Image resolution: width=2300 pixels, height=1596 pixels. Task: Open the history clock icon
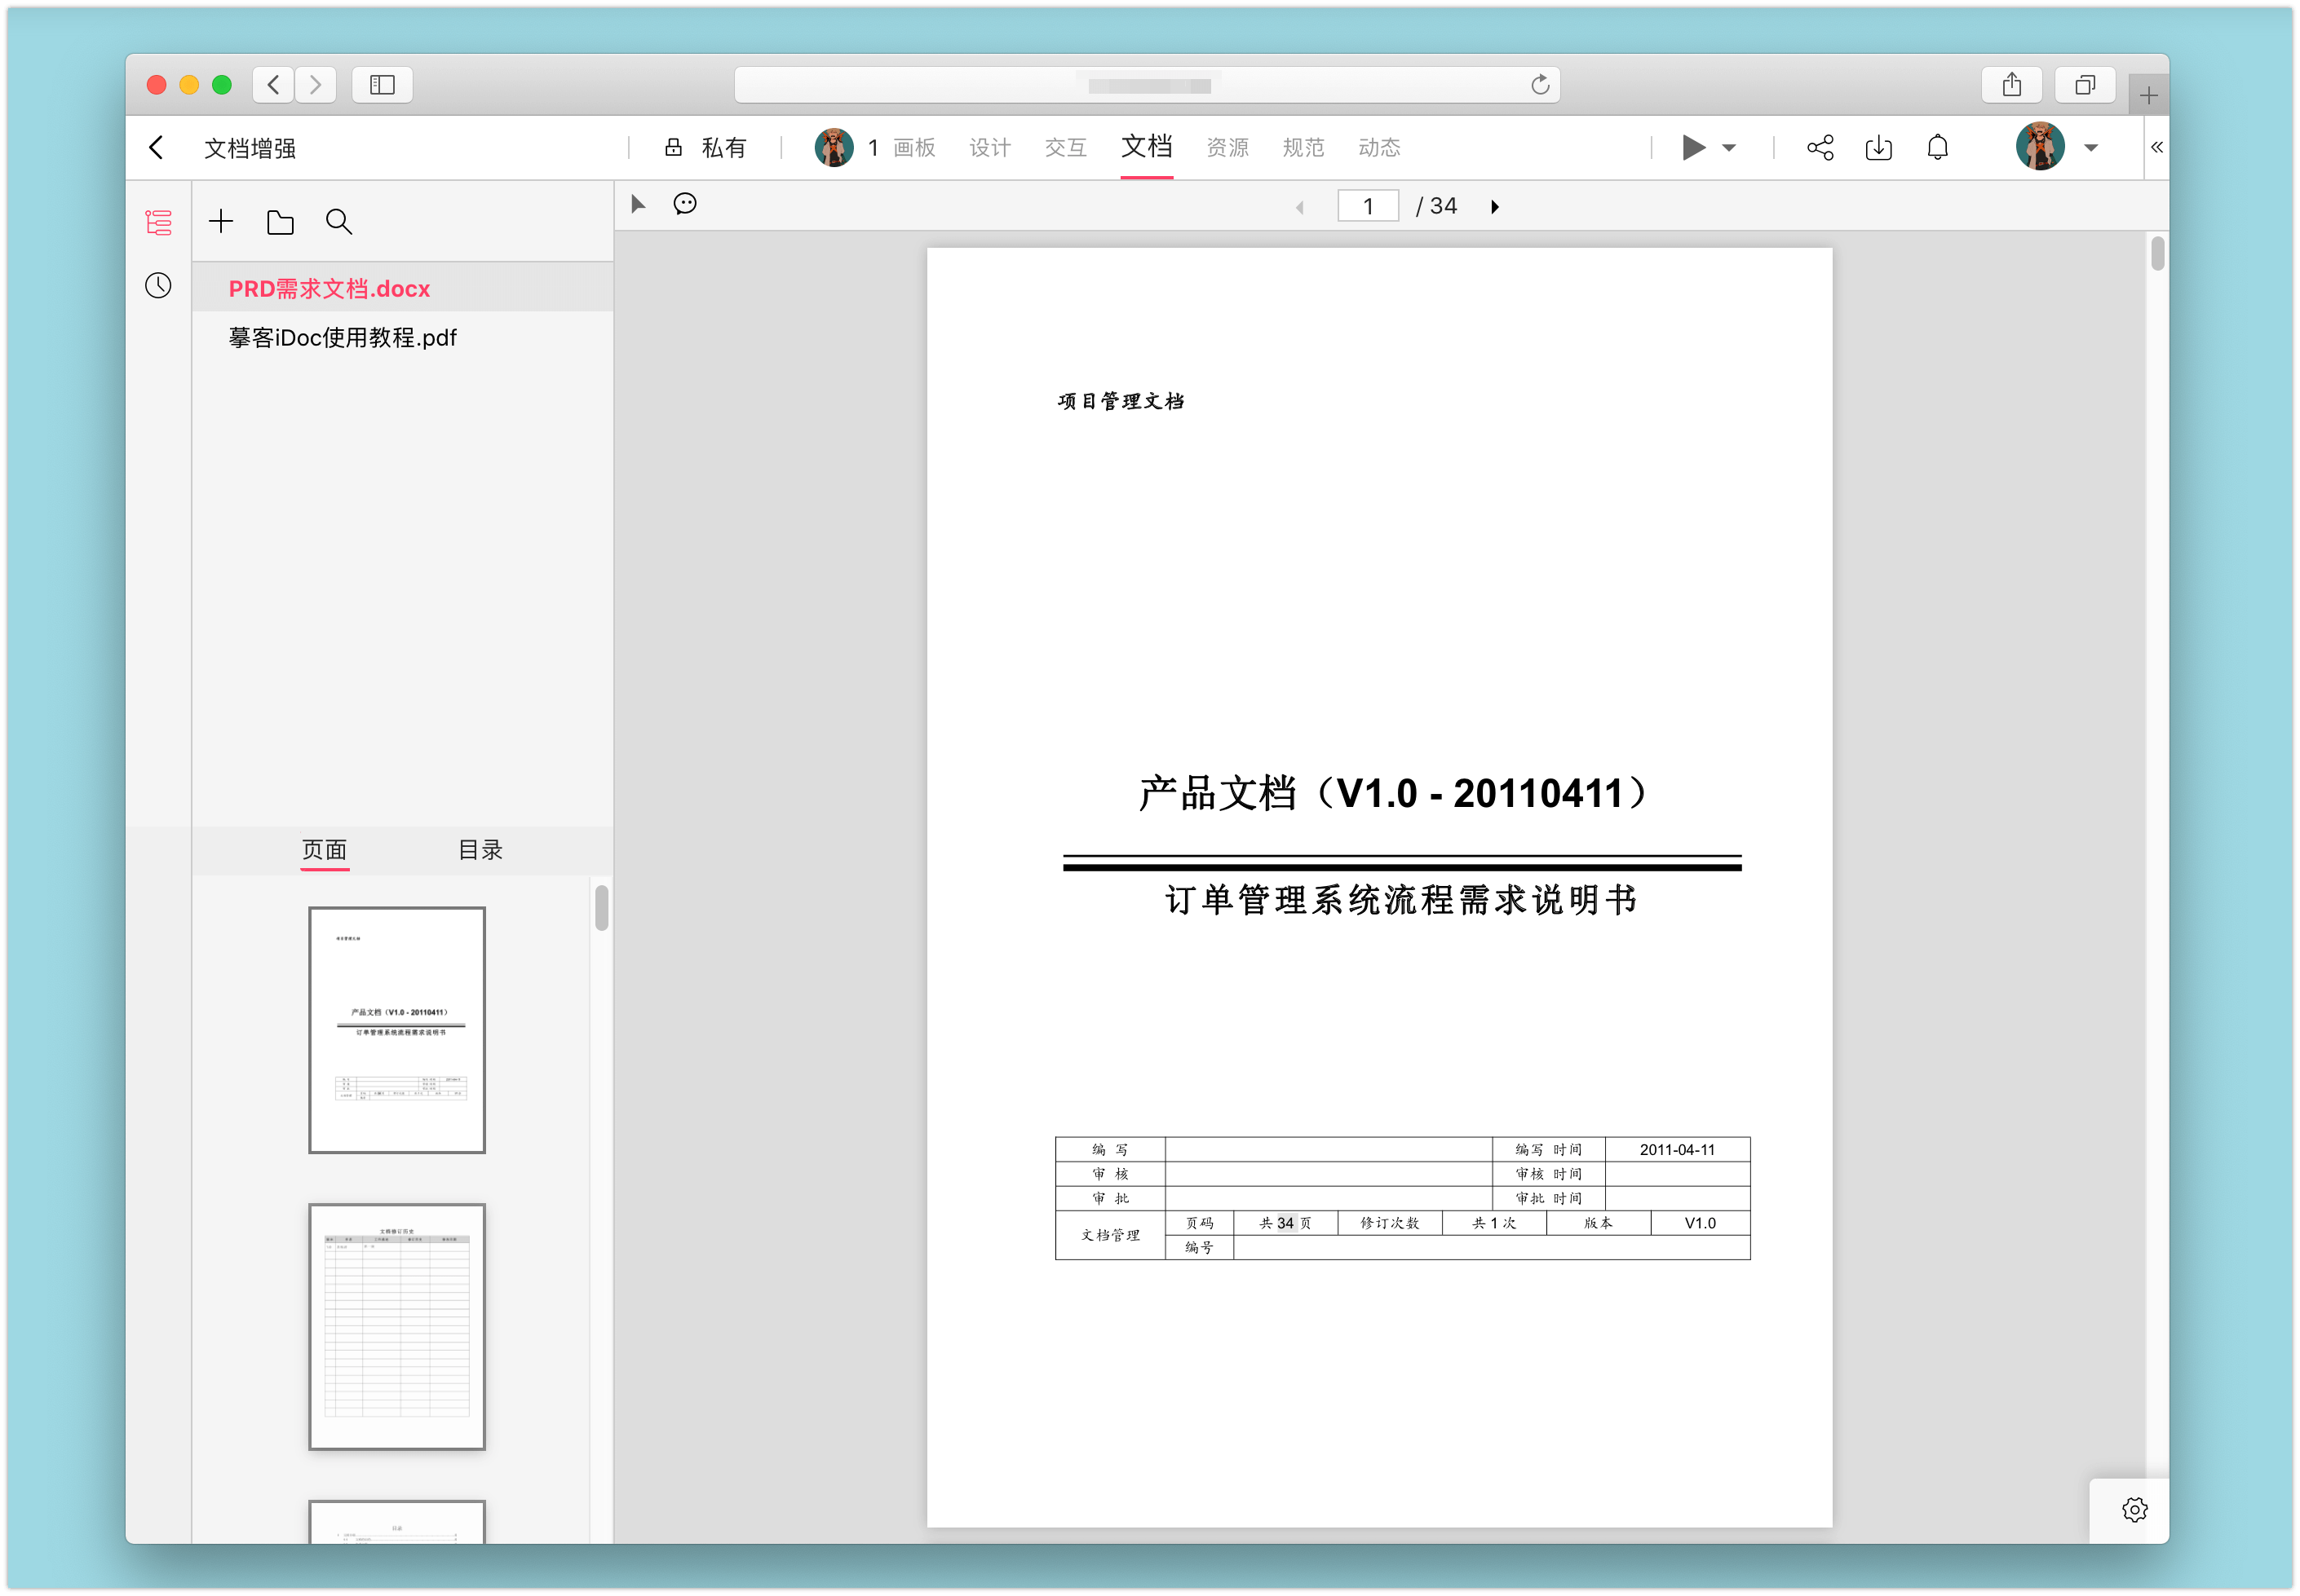(158, 286)
